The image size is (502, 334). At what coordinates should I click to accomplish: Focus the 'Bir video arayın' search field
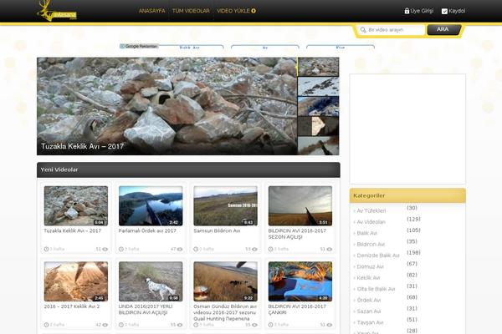click(395, 30)
